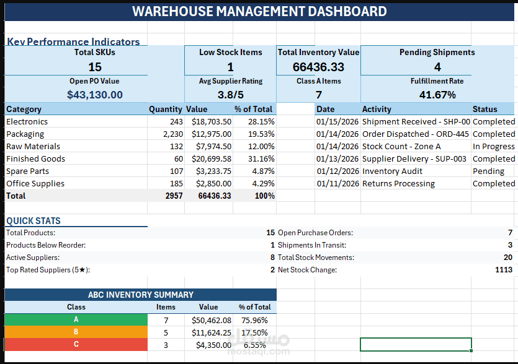Click the Low Stock Items count
The height and width of the screenshot is (364, 518).
click(230, 67)
